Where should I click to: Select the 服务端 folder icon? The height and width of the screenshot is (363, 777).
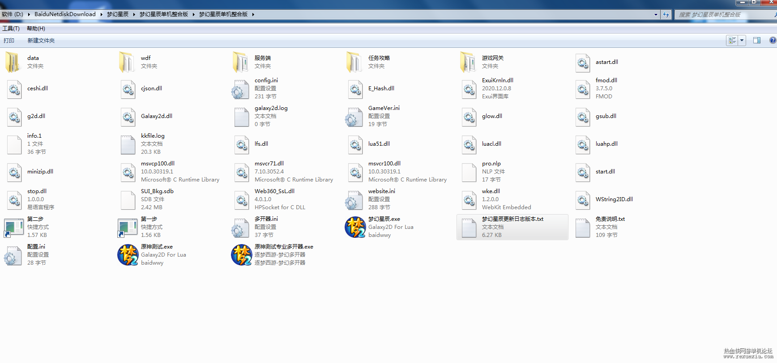[241, 62]
